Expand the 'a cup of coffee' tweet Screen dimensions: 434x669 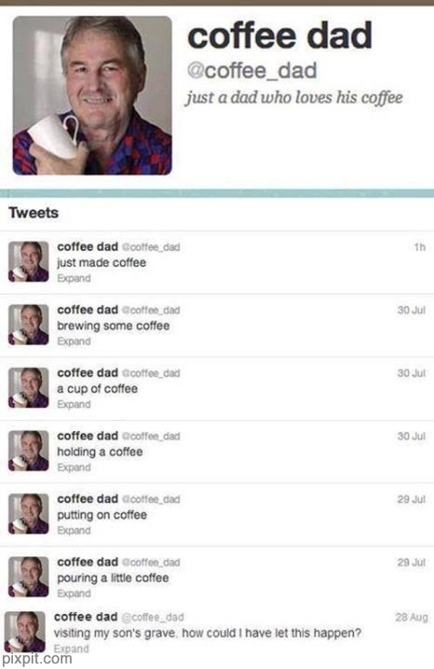(74, 404)
